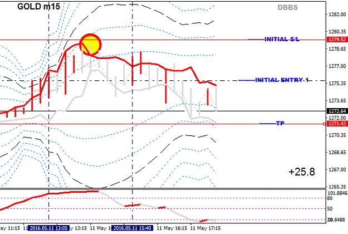Click the small square TP line handle
This screenshot has height=234, width=348.
click(x=324, y=124)
